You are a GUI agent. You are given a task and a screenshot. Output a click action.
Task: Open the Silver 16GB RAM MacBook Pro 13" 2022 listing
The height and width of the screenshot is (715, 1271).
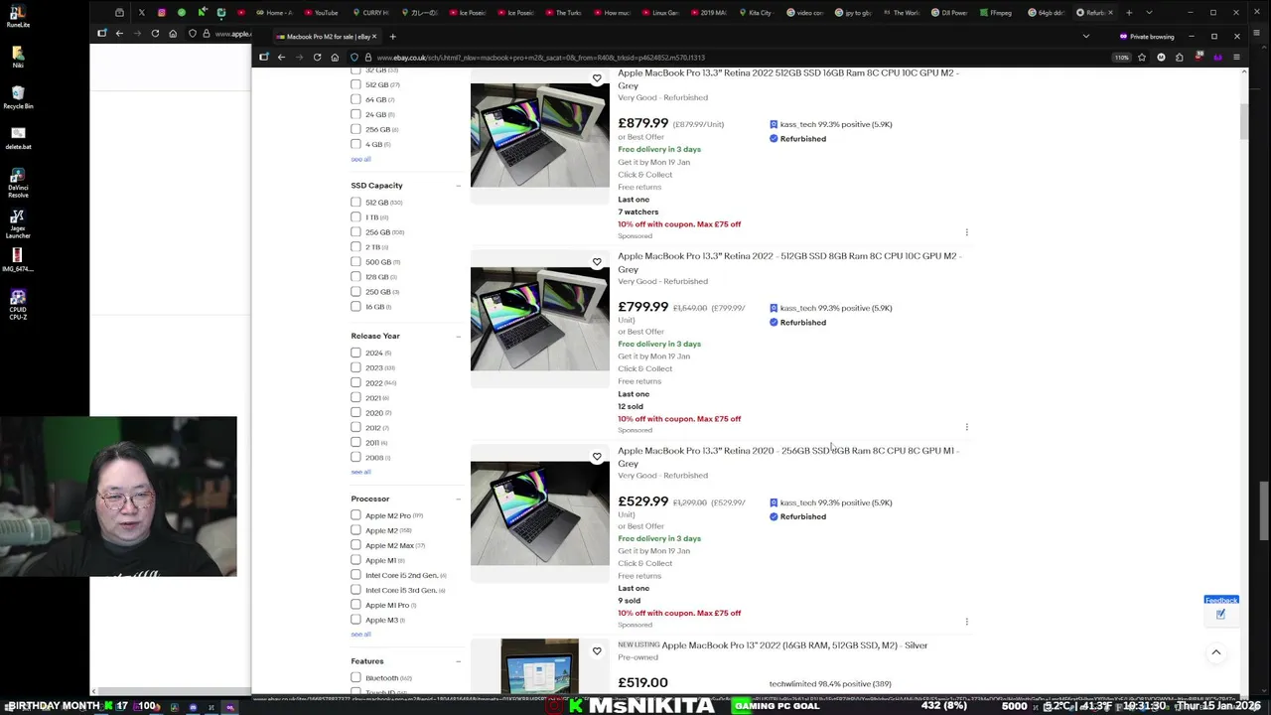794,645
